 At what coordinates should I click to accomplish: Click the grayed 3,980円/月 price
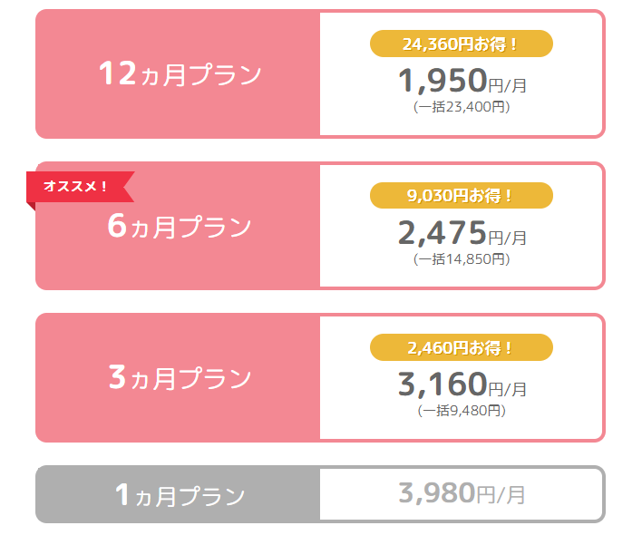coord(462,494)
